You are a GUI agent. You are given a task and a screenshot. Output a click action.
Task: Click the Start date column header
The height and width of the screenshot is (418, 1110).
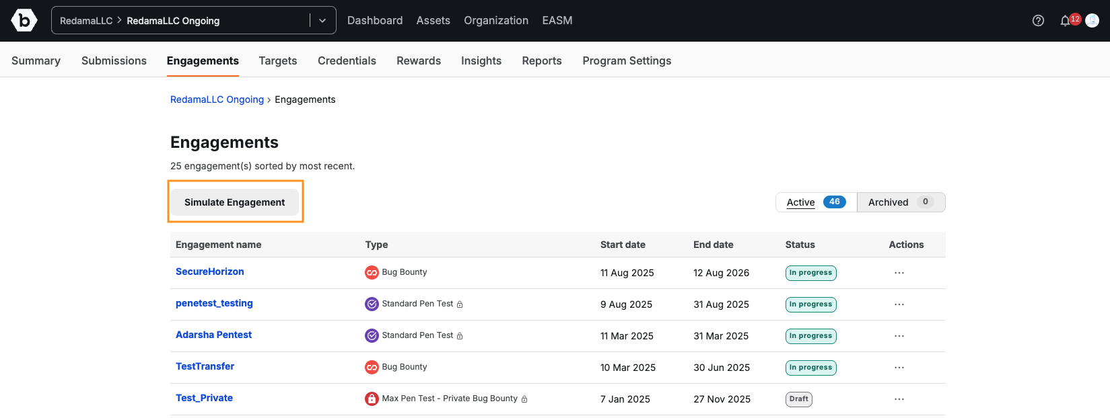tap(623, 245)
